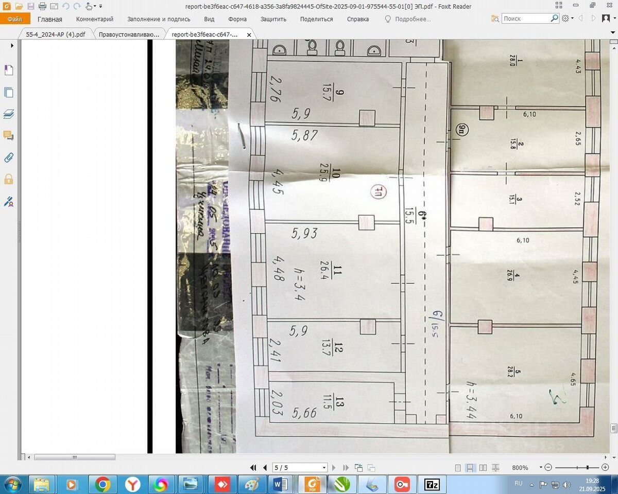
Task: Switch to facing pages view
Action: [x=483, y=468]
